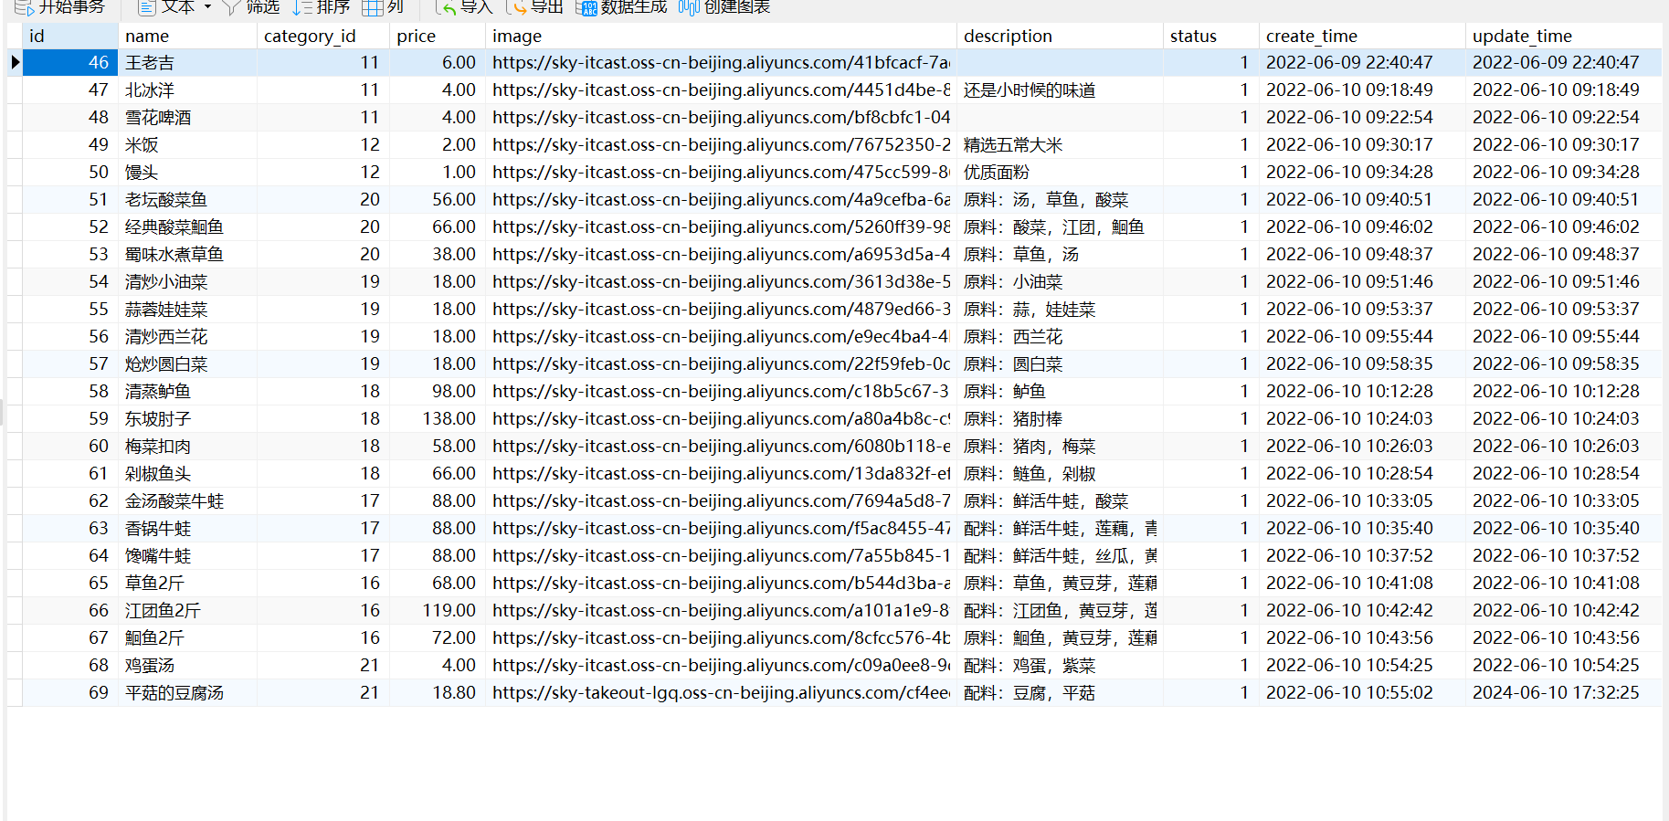Click the image column header
Screen dimensions: 1669x821
(721, 36)
